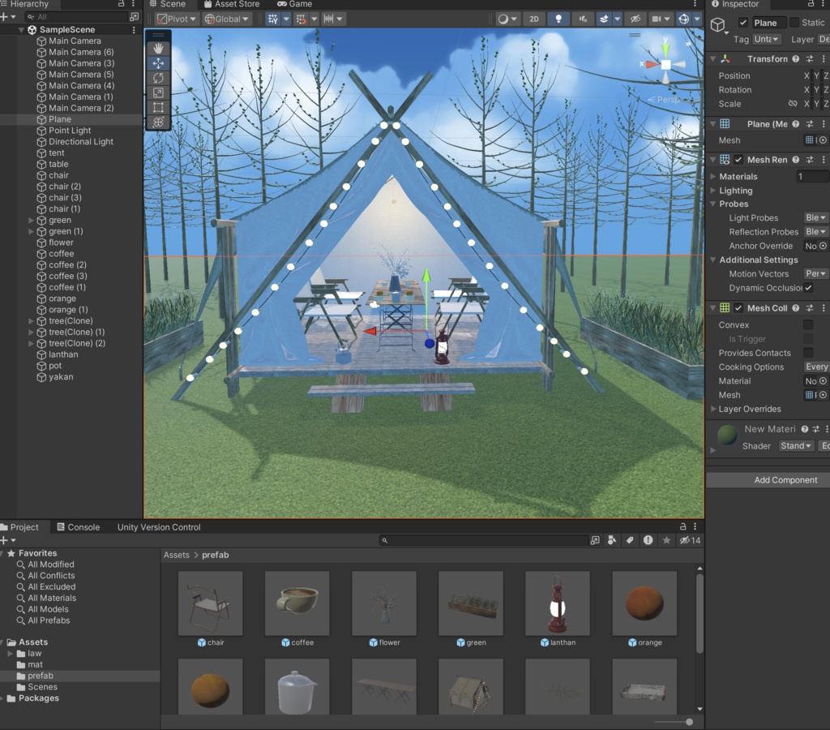Toggle scene view lighting
Image resolution: width=830 pixels, height=730 pixels.
(x=559, y=18)
